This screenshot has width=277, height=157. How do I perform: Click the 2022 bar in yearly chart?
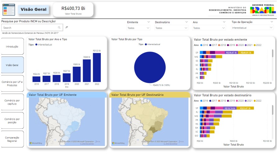pos(97,67)
